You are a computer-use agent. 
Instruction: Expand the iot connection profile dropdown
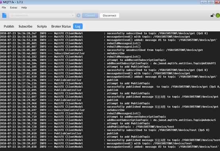click(42, 15)
